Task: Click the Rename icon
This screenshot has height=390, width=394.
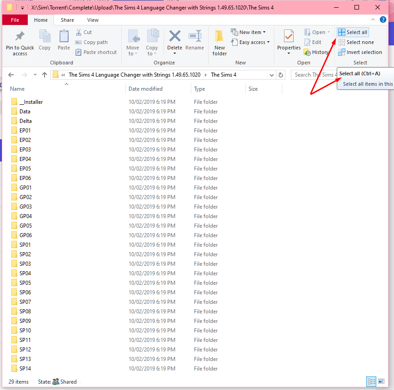Action: (x=195, y=36)
